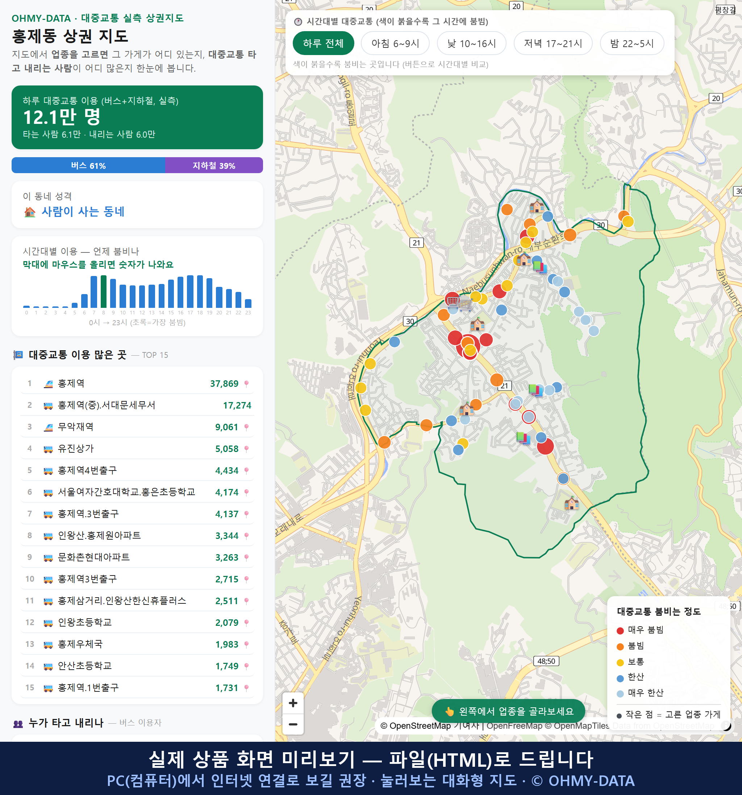Click the 사람이 사는 동네 neighborhood label
This screenshot has height=795, width=742.
coord(83,211)
